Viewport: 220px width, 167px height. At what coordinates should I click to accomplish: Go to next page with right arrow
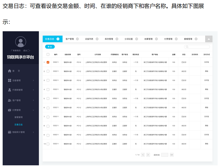coord(148,155)
